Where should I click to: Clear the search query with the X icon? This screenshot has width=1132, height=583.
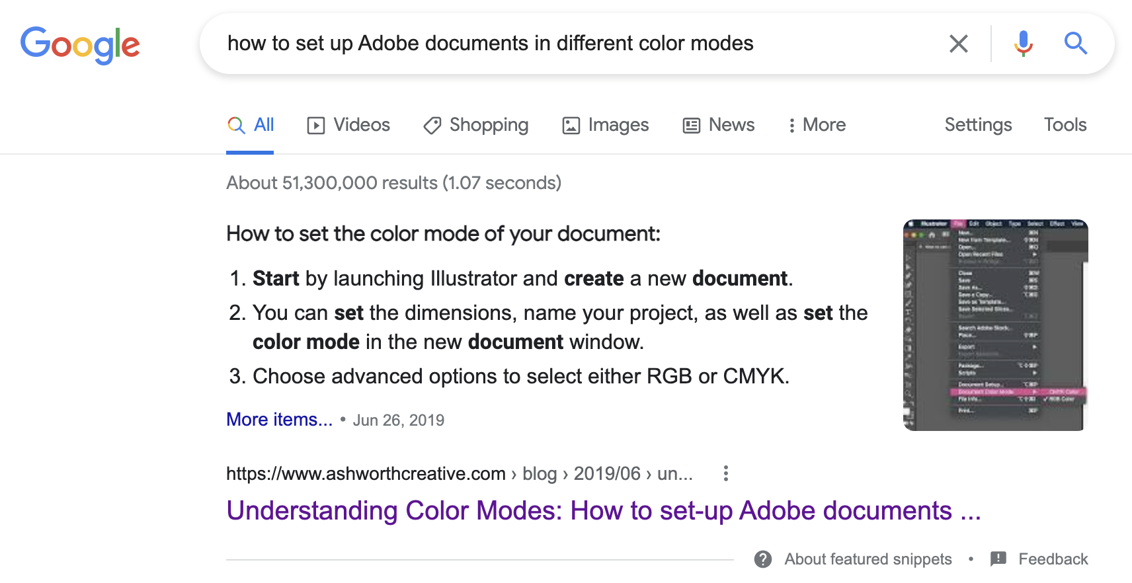[x=958, y=44]
